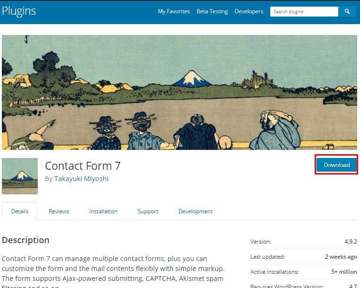Open author Takayuki Miyoshi's profile link
Viewport: 360px width, 288px height.
[81, 179]
